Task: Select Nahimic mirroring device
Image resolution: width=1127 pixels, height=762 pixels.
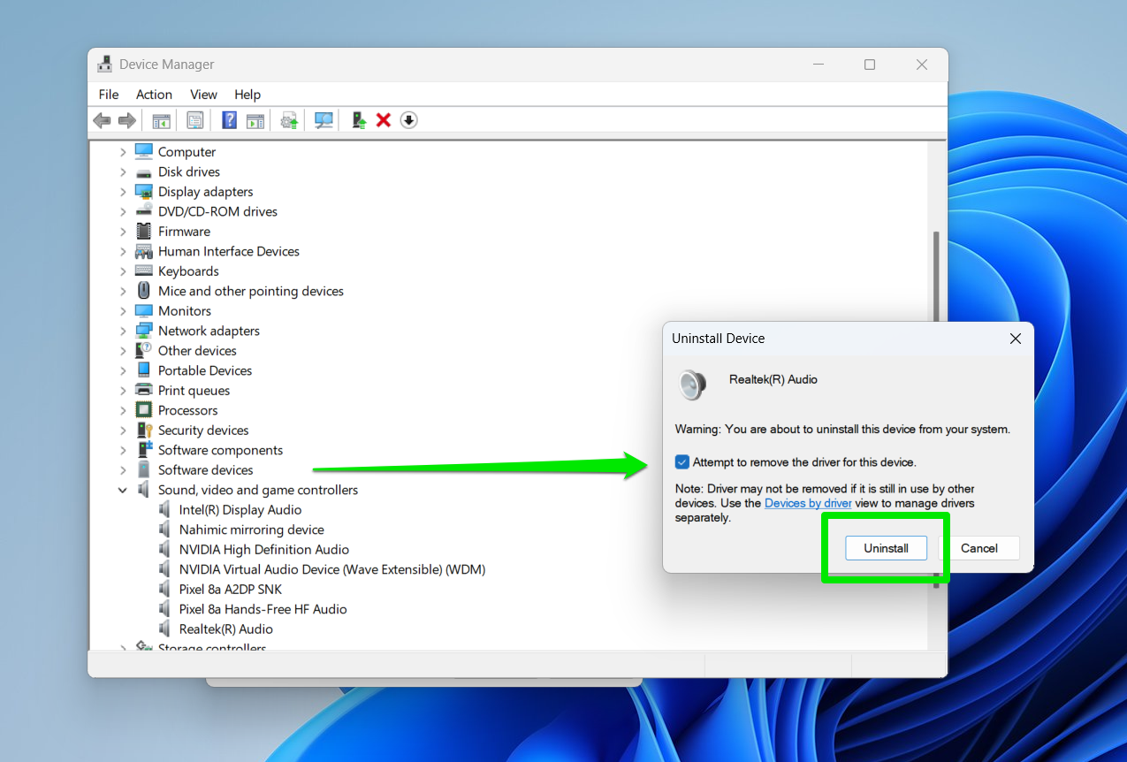Action: click(x=252, y=530)
